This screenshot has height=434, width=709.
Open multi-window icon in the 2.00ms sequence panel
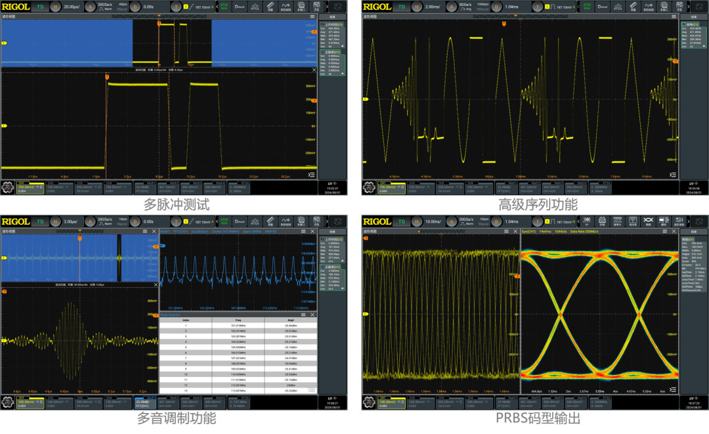click(664, 7)
